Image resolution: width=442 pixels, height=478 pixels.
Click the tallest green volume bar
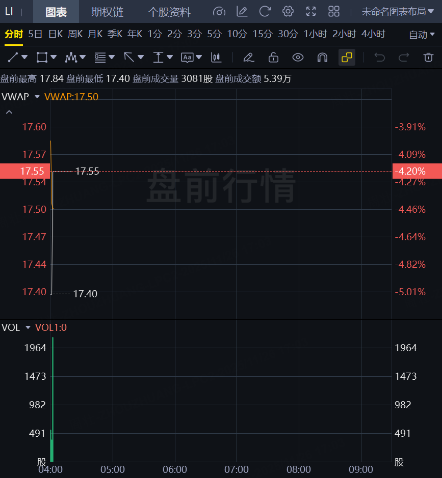53,399
